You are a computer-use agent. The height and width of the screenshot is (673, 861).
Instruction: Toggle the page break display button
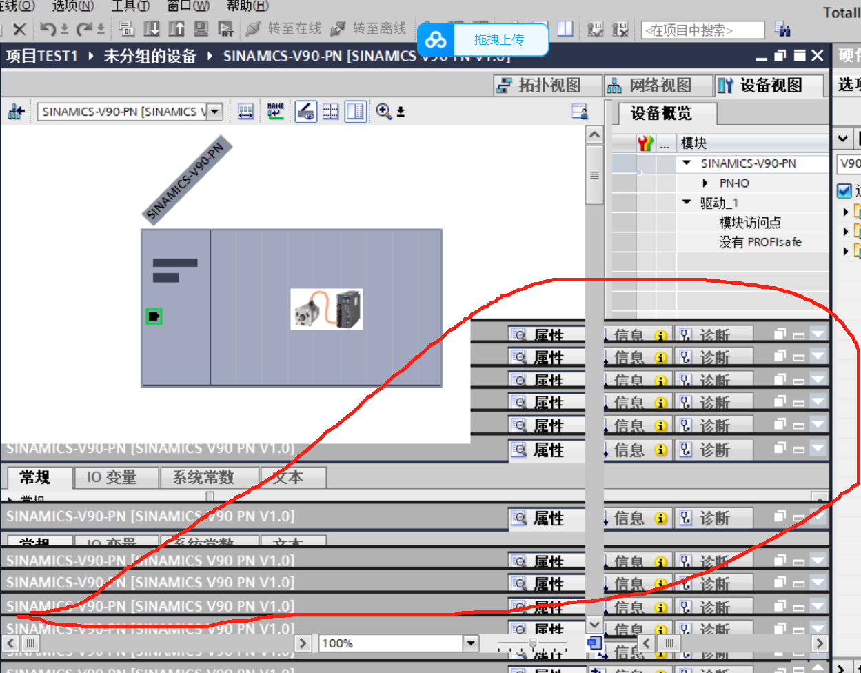point(331,112)
